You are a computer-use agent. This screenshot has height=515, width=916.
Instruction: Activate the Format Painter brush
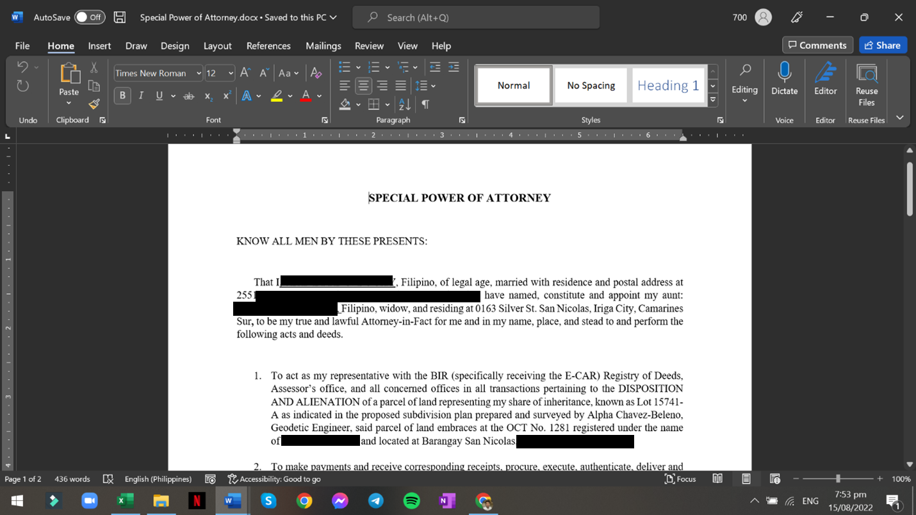94,104
